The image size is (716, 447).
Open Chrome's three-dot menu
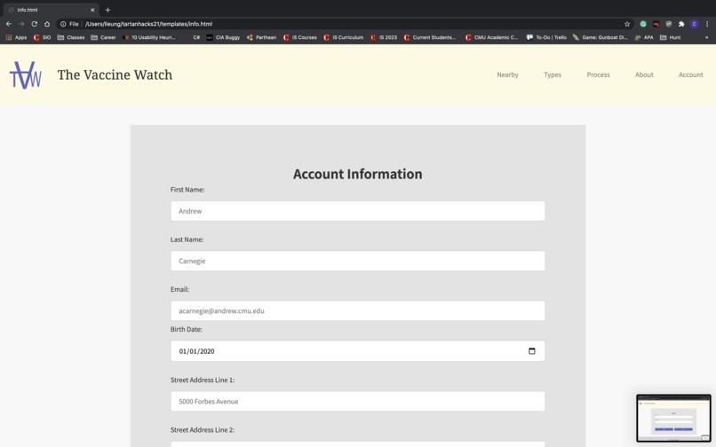click(707, 24)
